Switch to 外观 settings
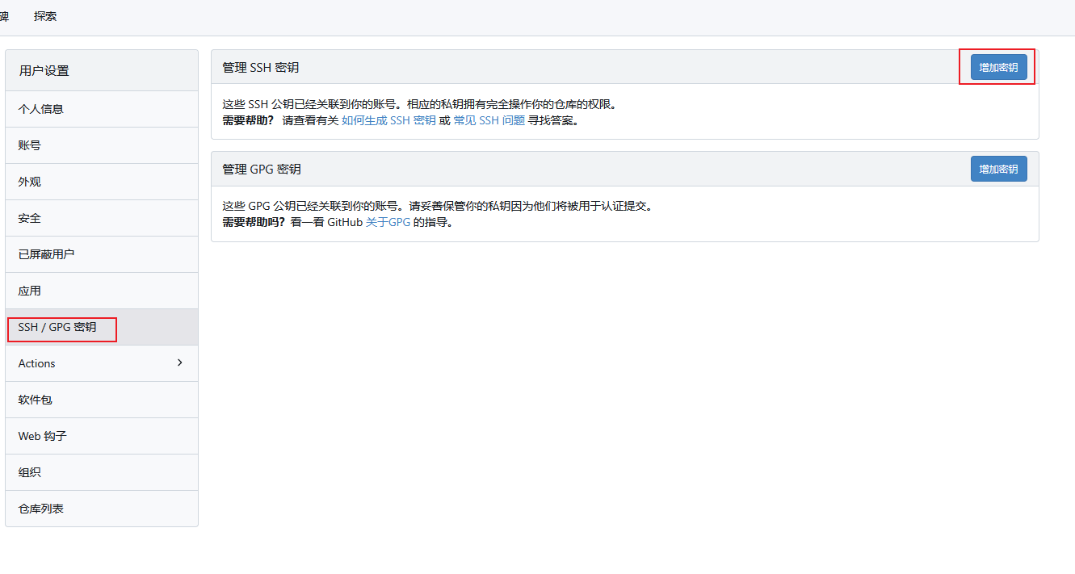Image resolution: width=1075 pixels, height=574 pixels. pyautogui.click(x=30, y=182)
